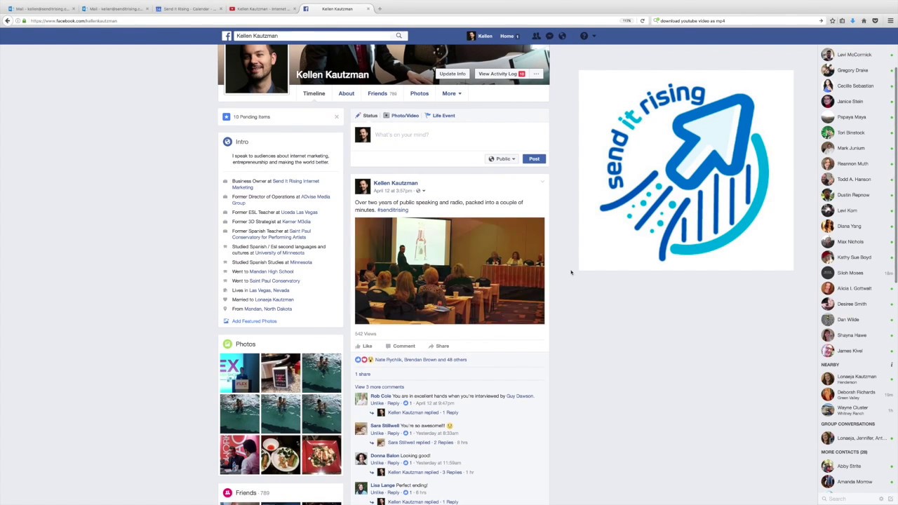
Task: Click the Like button under the post
Action: coord(363,346)
